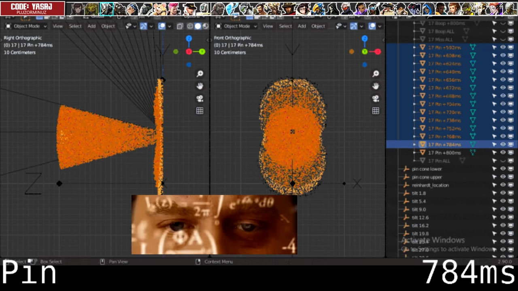The width and height of the screenshot is (518, 291).
Task: Open Object Mode dropdown in Front viewport
Action: pos(237,26)
